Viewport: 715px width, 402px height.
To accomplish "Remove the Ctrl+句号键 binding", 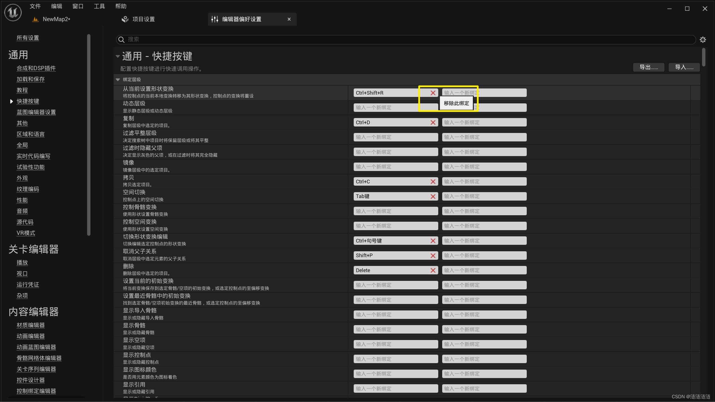I will [x=433, y=241].
